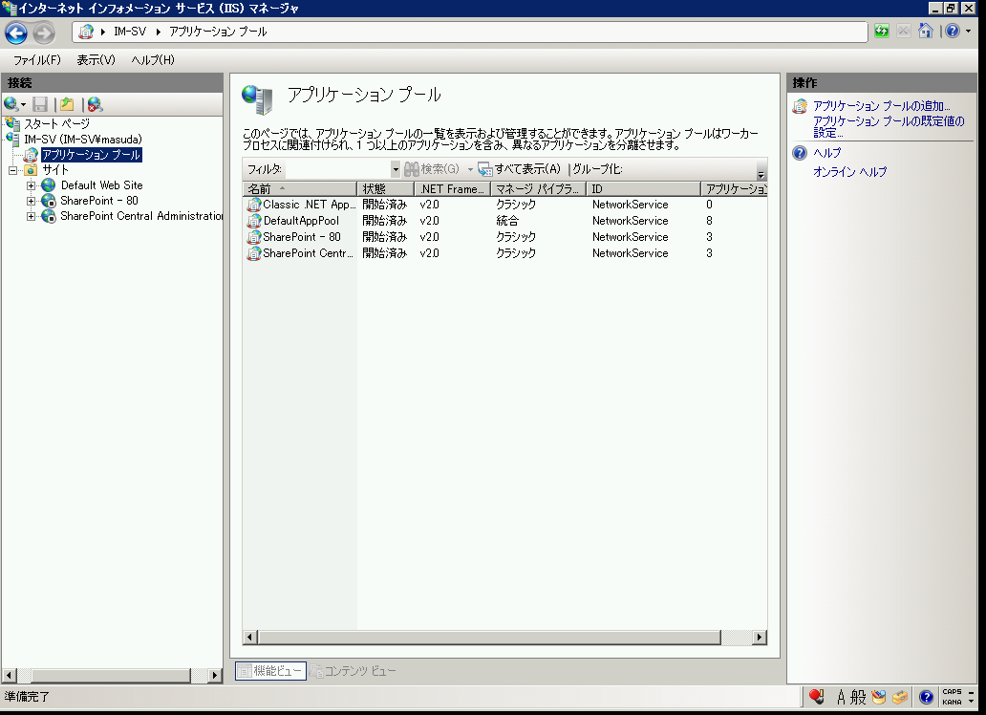
Task: Select the DefaultAppPool row in list
Action: click(x=301, y=221)
